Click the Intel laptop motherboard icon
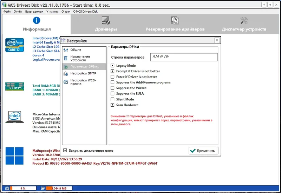 point(14,117)
